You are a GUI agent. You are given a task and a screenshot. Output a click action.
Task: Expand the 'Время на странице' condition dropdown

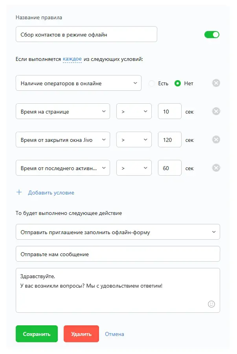(63, 112)
